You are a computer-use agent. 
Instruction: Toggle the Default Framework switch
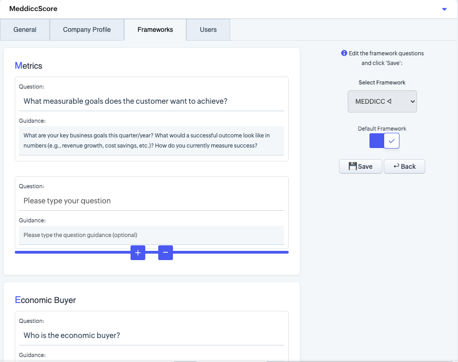pyautogui.click(x=384, y=141)
